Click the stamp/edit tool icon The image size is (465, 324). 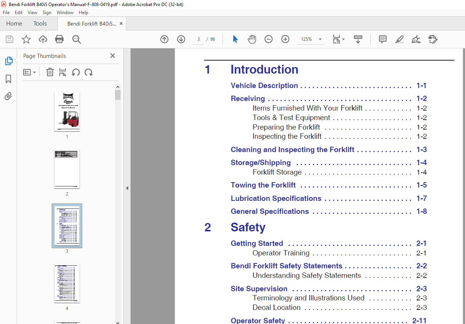433,39
